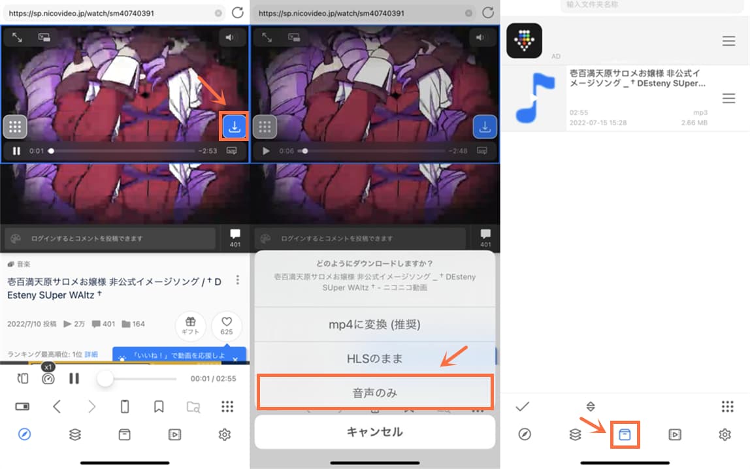Open archive files tab in left screenshot
The image size is (750, 469).
pyautogui.click(x=124, y=434)
